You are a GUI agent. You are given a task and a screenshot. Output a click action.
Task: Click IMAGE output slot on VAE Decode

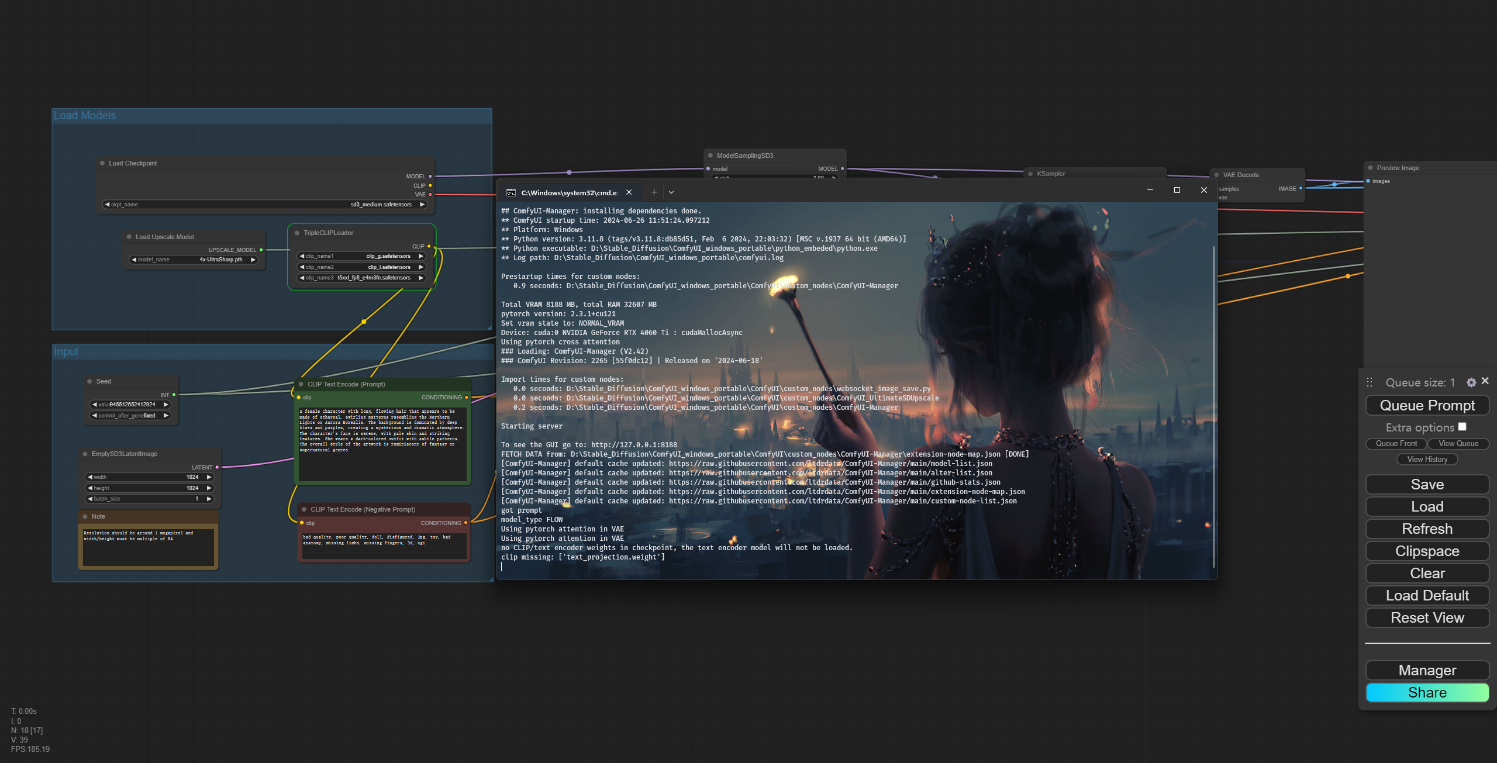1301,188
